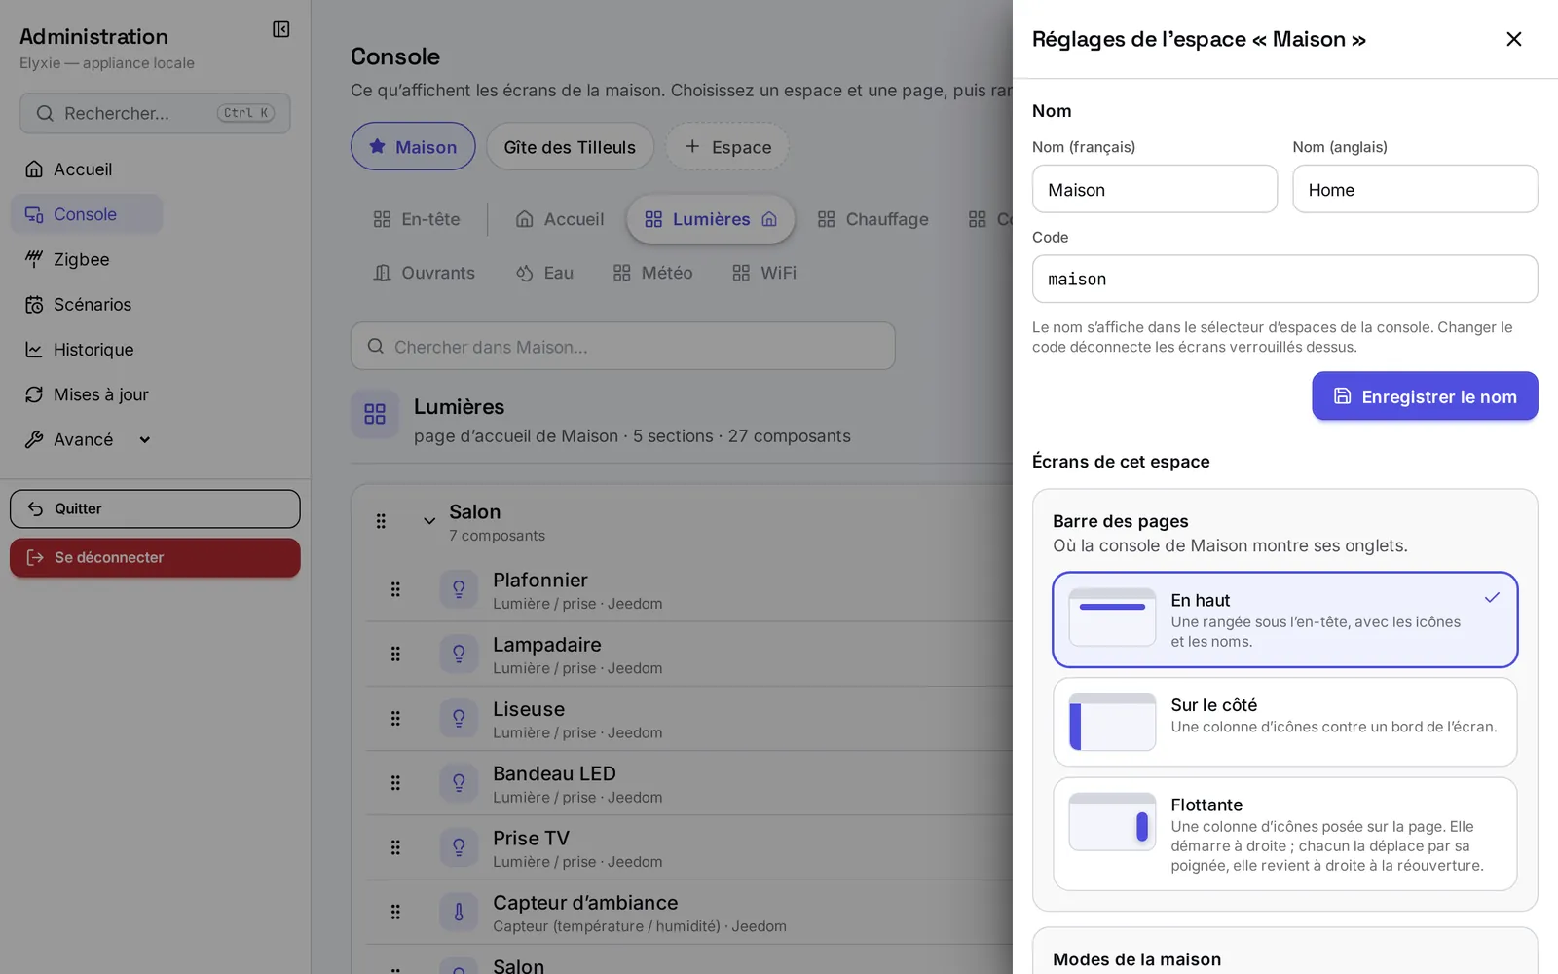
Task: Click the Quitter button
Action: click(155, 508)
